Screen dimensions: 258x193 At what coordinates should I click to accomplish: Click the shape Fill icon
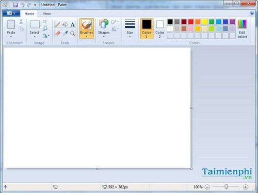[114, 29]
